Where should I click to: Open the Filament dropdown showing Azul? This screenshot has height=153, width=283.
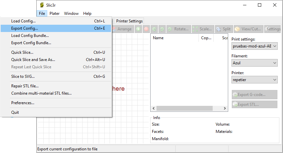coord(255,63)
